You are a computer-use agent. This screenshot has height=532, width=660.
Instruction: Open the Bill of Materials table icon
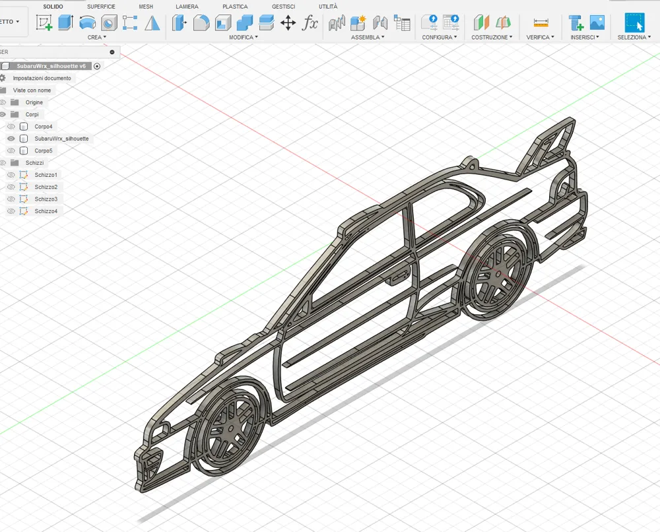click(x=402, y=22)
